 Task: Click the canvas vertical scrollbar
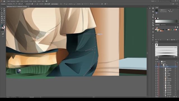(147, 53)
